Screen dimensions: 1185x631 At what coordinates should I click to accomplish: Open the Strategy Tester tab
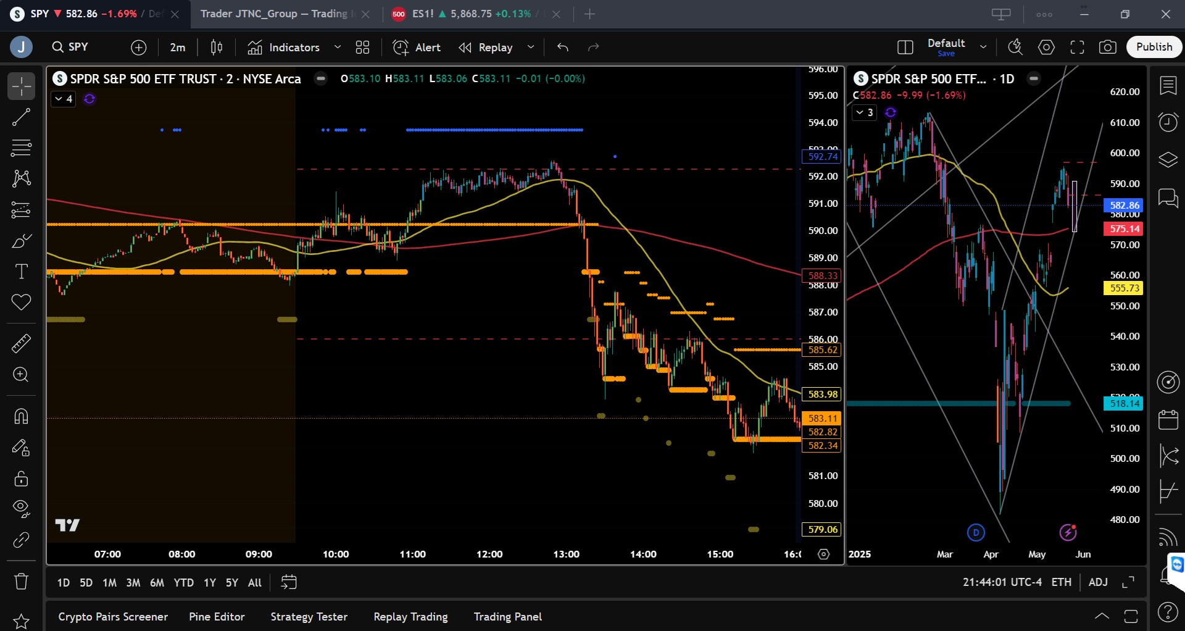pos(309,617)
